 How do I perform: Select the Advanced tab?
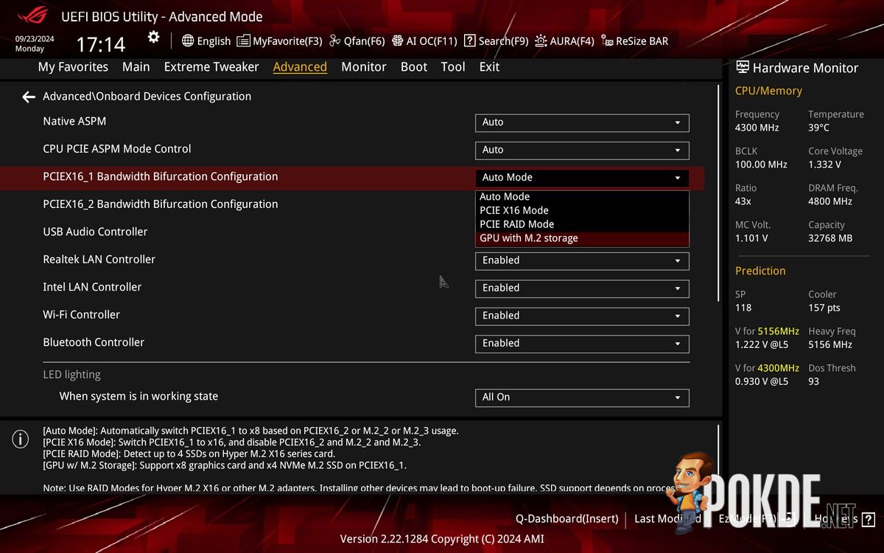coord(300,66)
